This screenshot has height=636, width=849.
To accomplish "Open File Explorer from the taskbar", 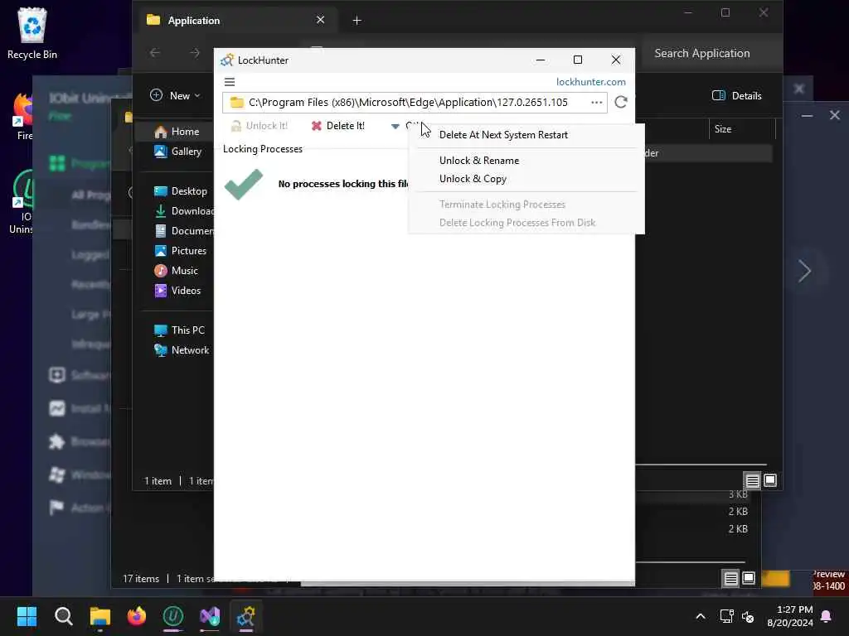I will pyautogui.click(x=100, y=616).
